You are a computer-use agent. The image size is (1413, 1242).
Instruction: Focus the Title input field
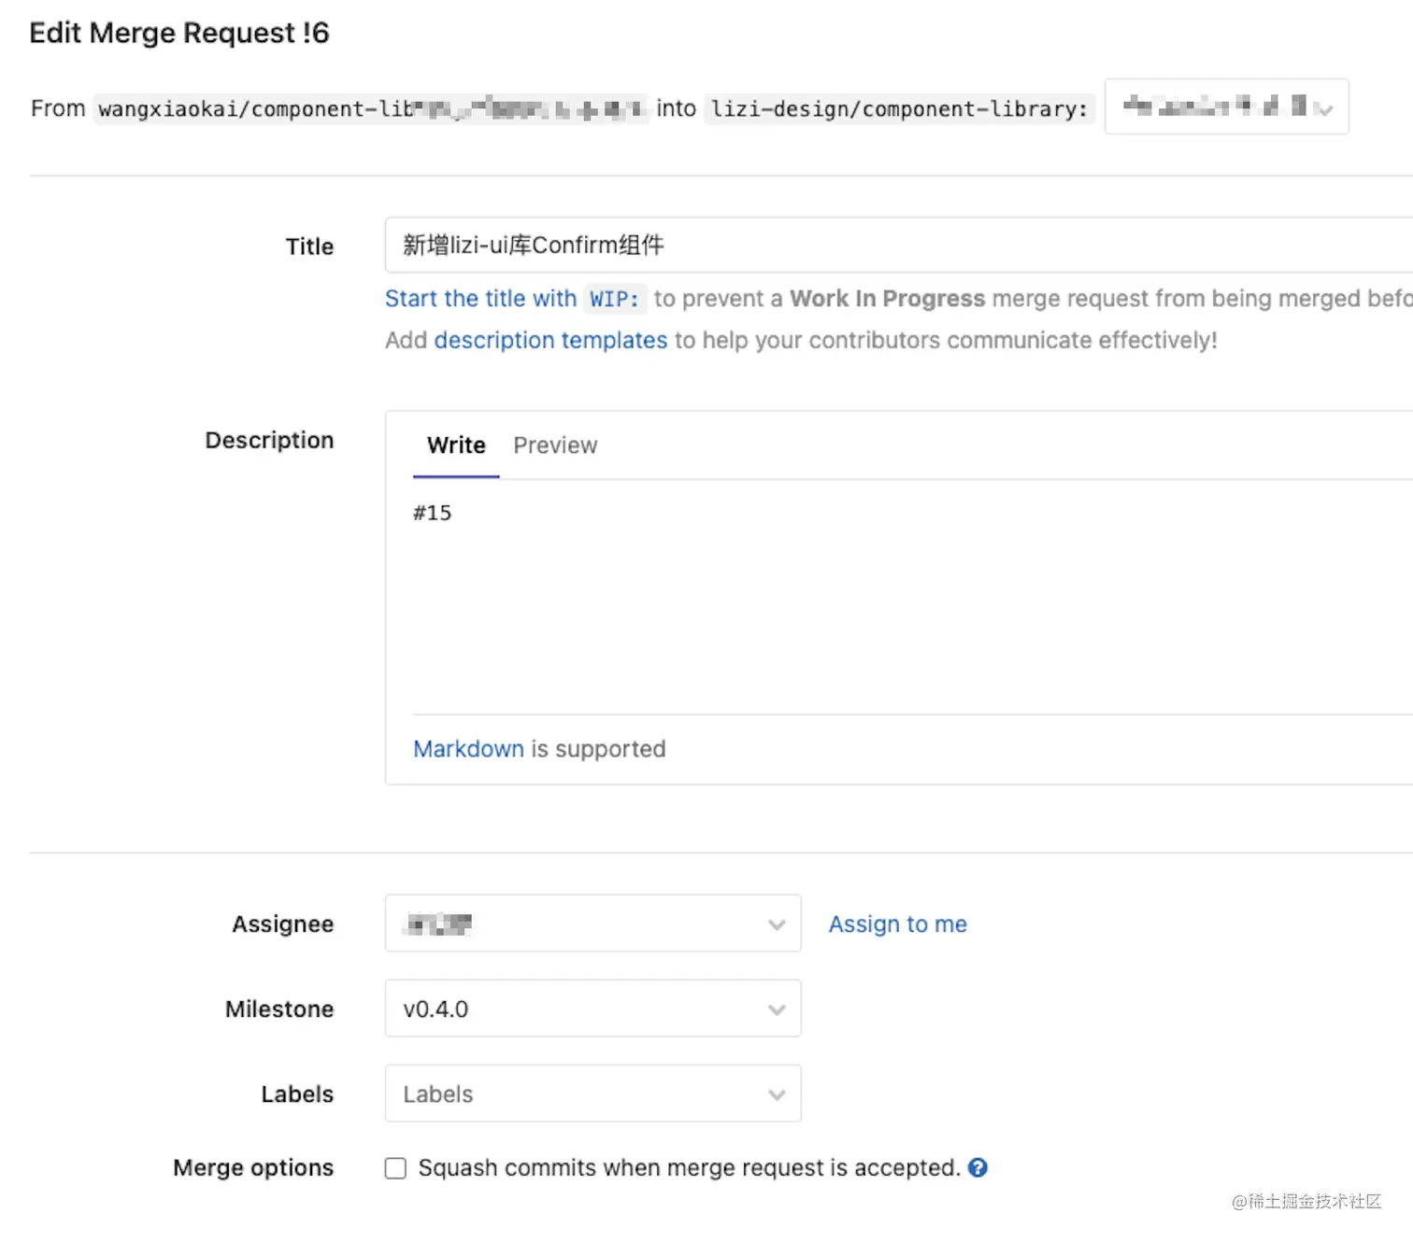point(897,245)
